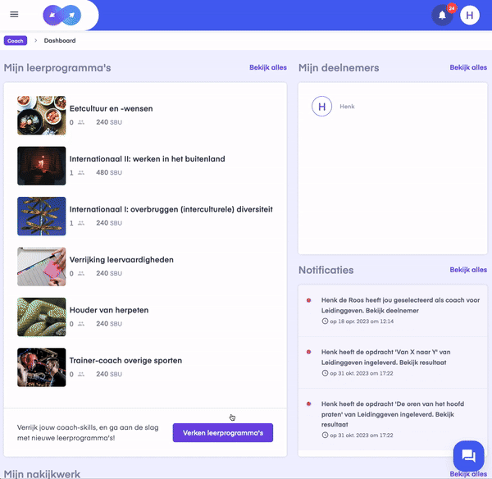Click the Dashboard breadcrumb text
492x479 pixels.
[x=60, y=41]
